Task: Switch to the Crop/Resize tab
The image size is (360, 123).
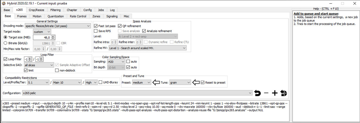Action: pyautogui.click(x=36, y=10)
